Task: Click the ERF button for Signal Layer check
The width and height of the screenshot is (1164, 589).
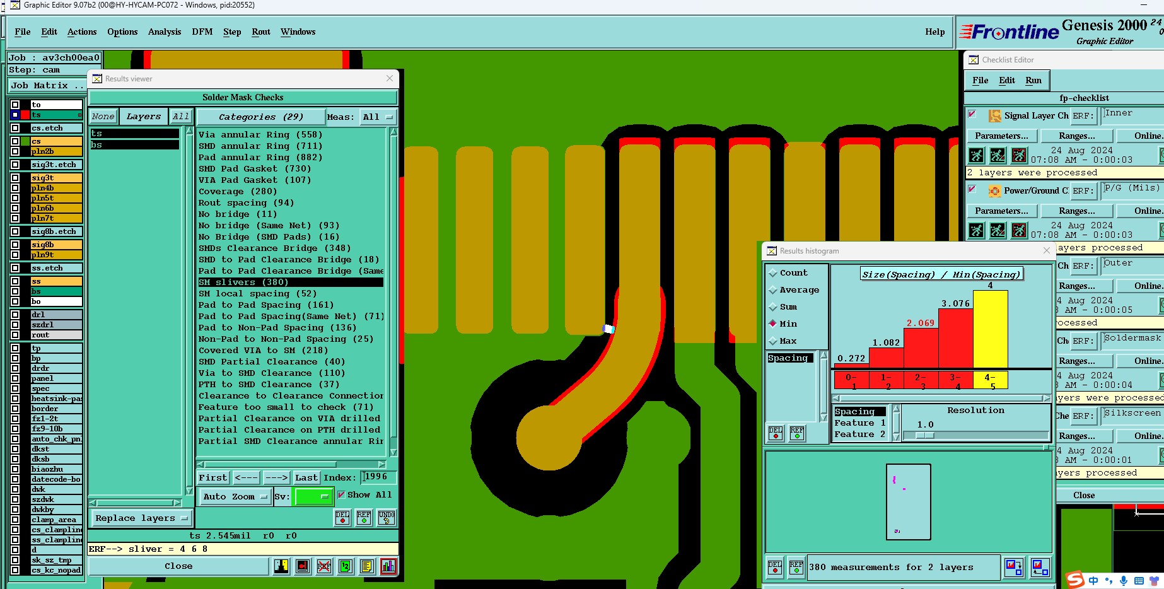Action: click(1083, 116)
